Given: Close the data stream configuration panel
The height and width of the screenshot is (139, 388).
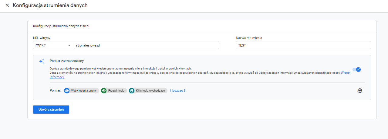Looking at the screenshot, I should click(7, 5).
